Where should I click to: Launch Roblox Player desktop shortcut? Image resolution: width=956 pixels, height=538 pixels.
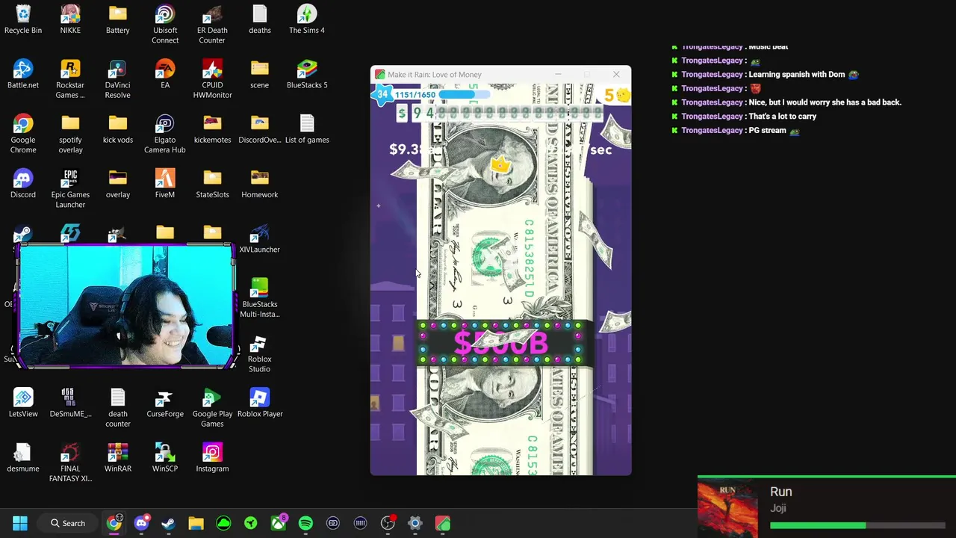tap(260, 403)
